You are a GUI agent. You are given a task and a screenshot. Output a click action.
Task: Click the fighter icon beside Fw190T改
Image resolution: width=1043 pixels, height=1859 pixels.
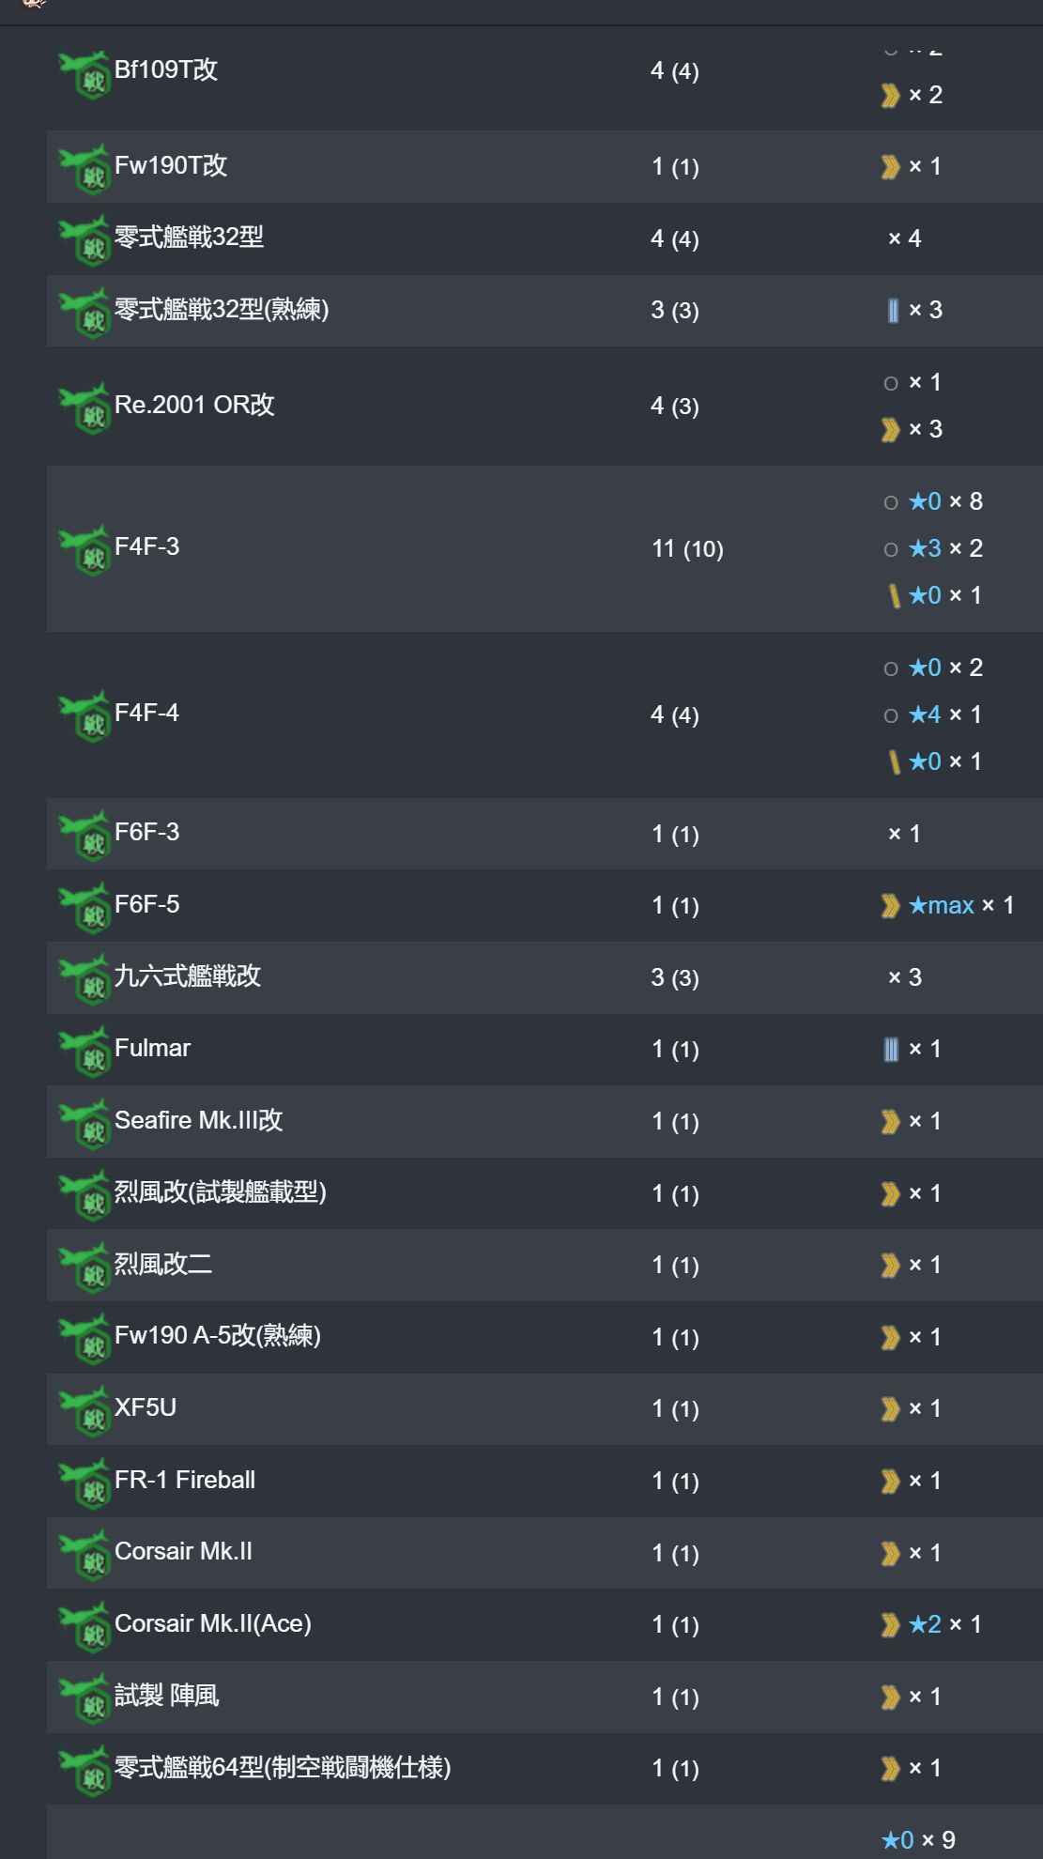(85, 170)
